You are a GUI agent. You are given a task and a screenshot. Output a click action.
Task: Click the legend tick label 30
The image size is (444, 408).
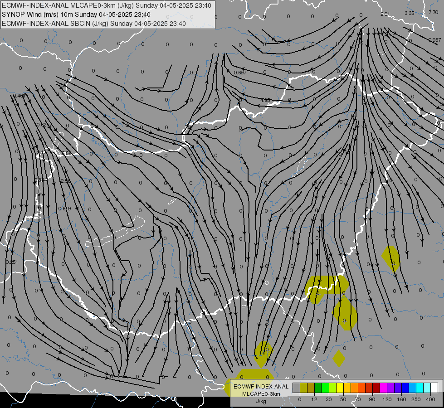coord(329,399)
